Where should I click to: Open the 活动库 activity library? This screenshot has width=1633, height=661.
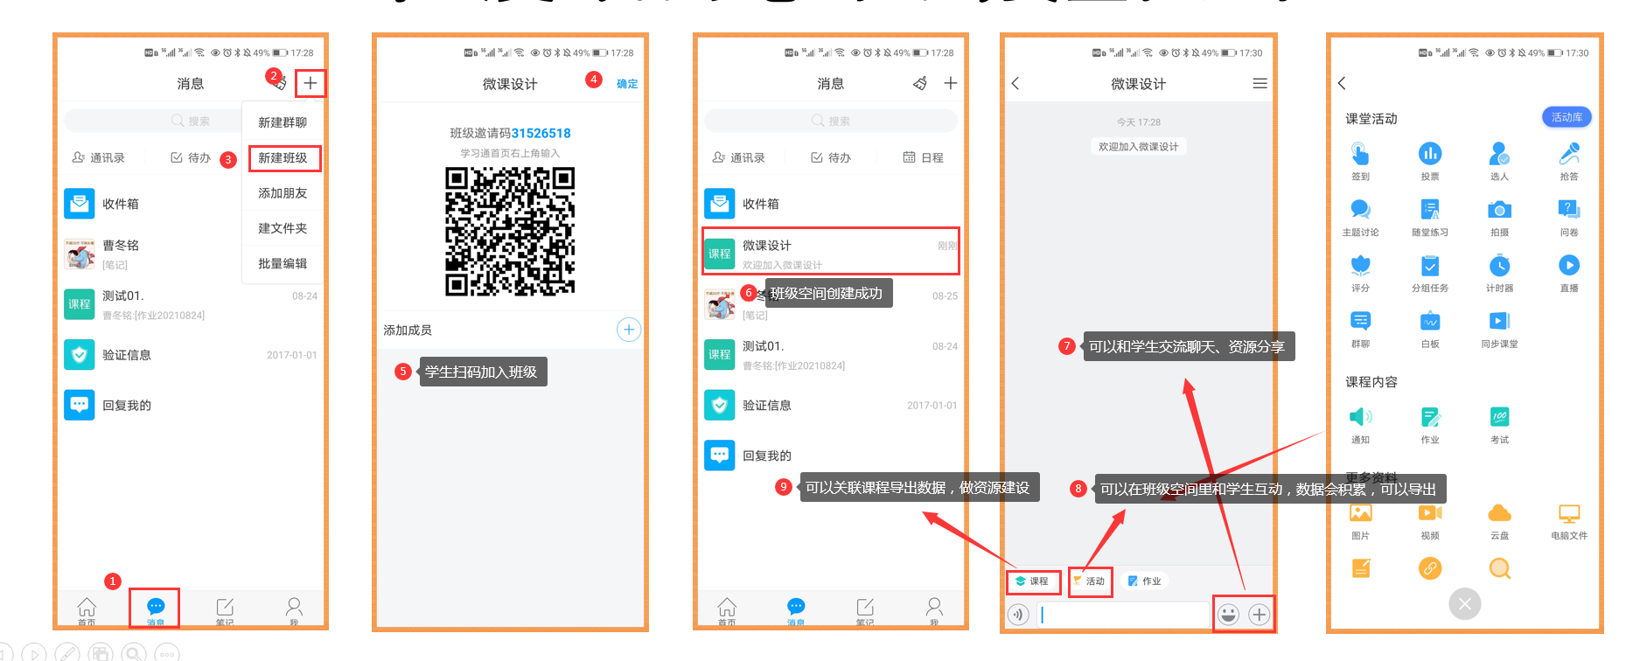(1567, 117)
